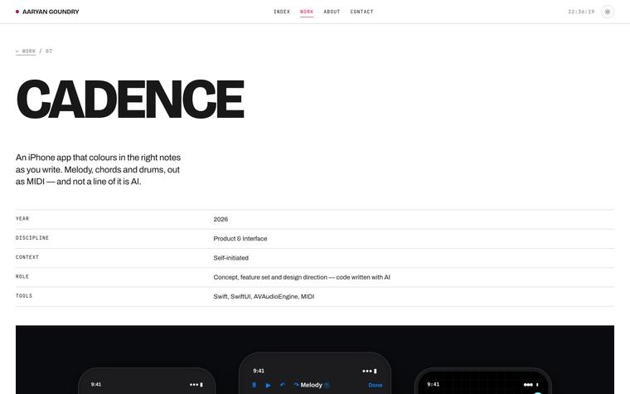Go to the ABOUT page
This screenshot has height=394, width=630.
coord(332,12)
